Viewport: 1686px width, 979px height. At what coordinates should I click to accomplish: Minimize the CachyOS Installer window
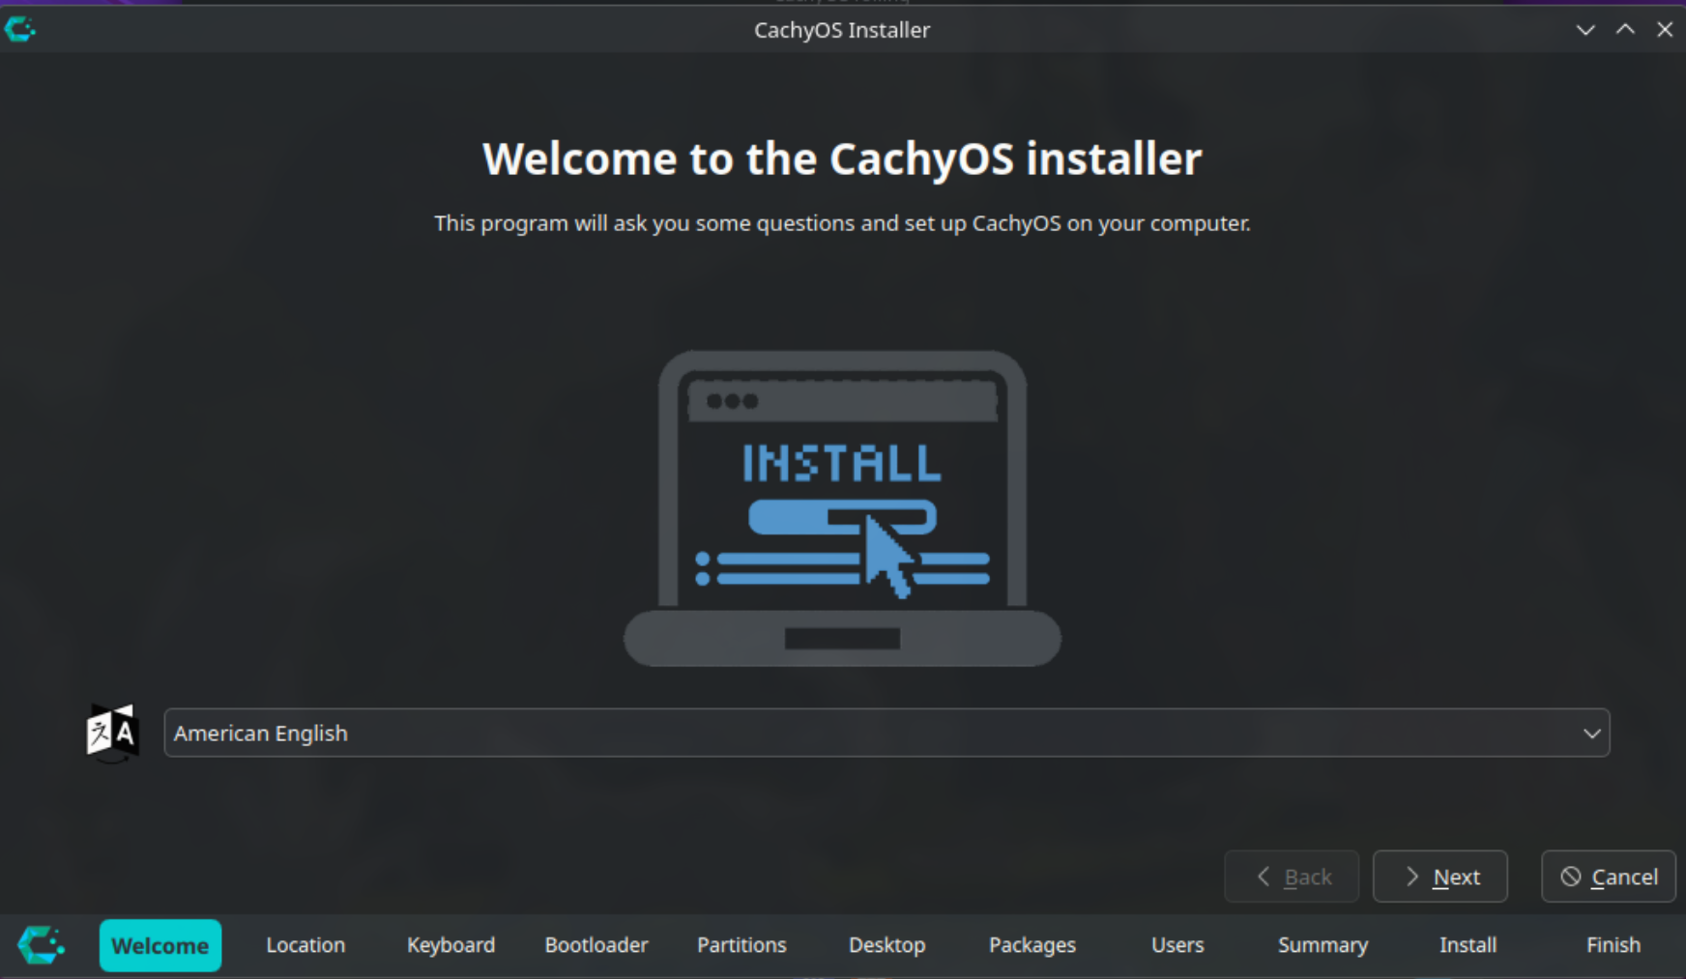pyautogui.click(x=1585, y=30)
